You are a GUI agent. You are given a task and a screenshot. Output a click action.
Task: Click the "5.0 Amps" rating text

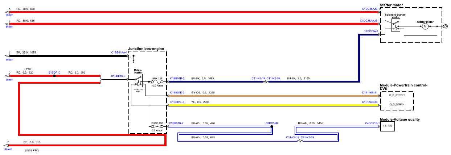(157, 131)
